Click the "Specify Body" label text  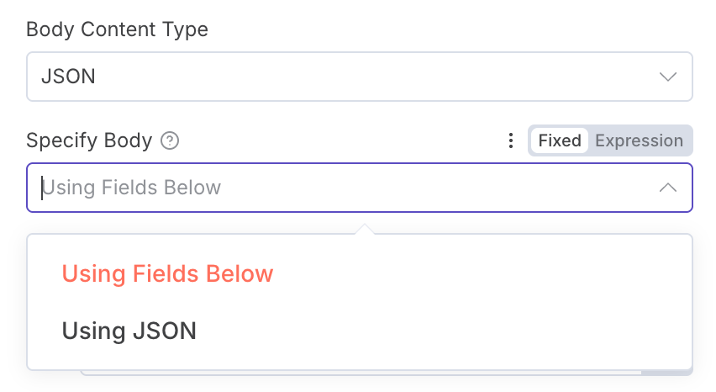pyautogui.click(x=89, y=140)
